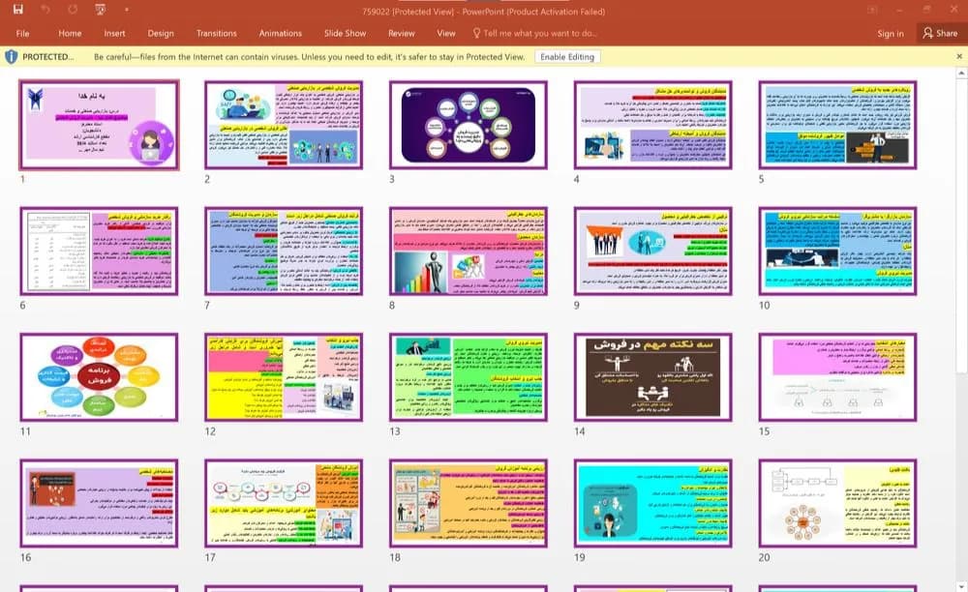The width and height of the screenshot is (968, 592).
Task: Select slide 16 thumbnail
Action: tap(99, 503)
